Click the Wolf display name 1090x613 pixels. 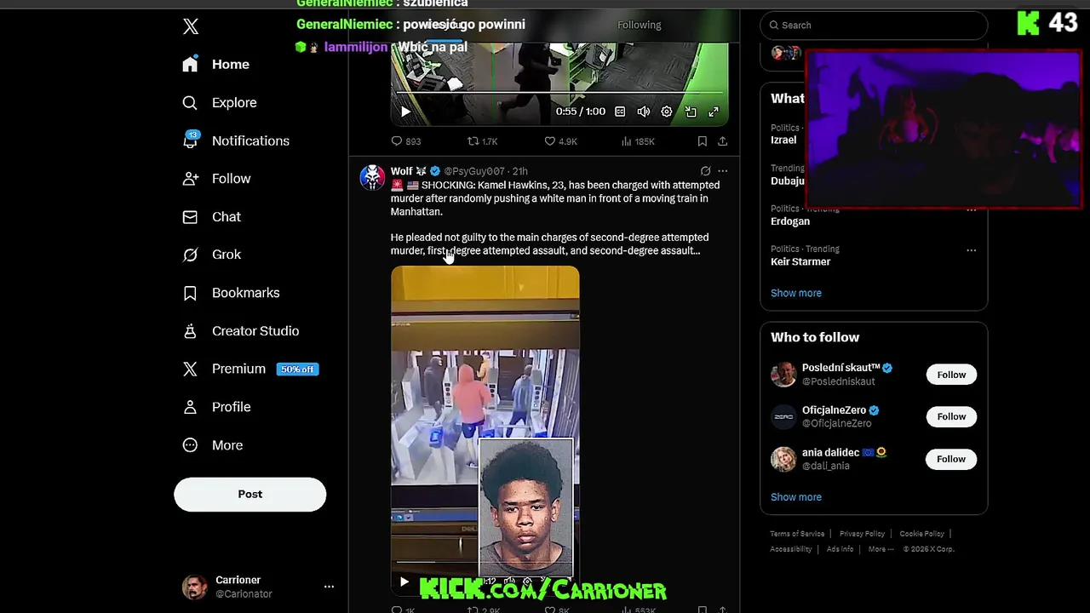click(401, 171)
